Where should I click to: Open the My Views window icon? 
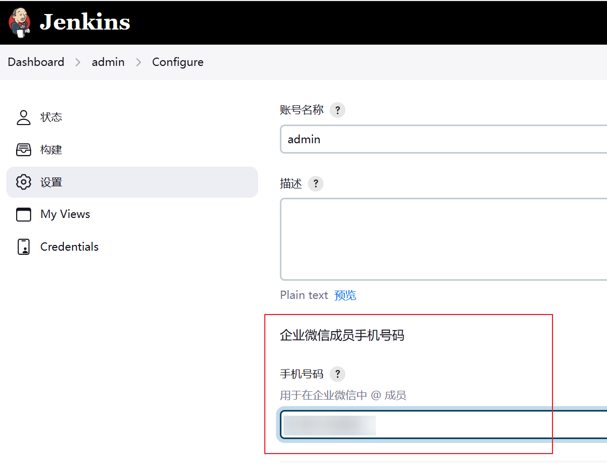(24, 214)
